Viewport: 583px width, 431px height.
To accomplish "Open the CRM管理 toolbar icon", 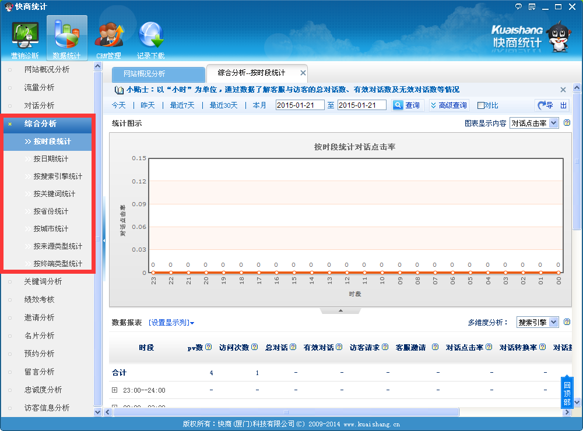I will (108, 38).
